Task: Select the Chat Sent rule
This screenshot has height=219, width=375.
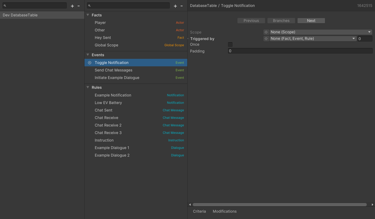Action: [136, 110]
